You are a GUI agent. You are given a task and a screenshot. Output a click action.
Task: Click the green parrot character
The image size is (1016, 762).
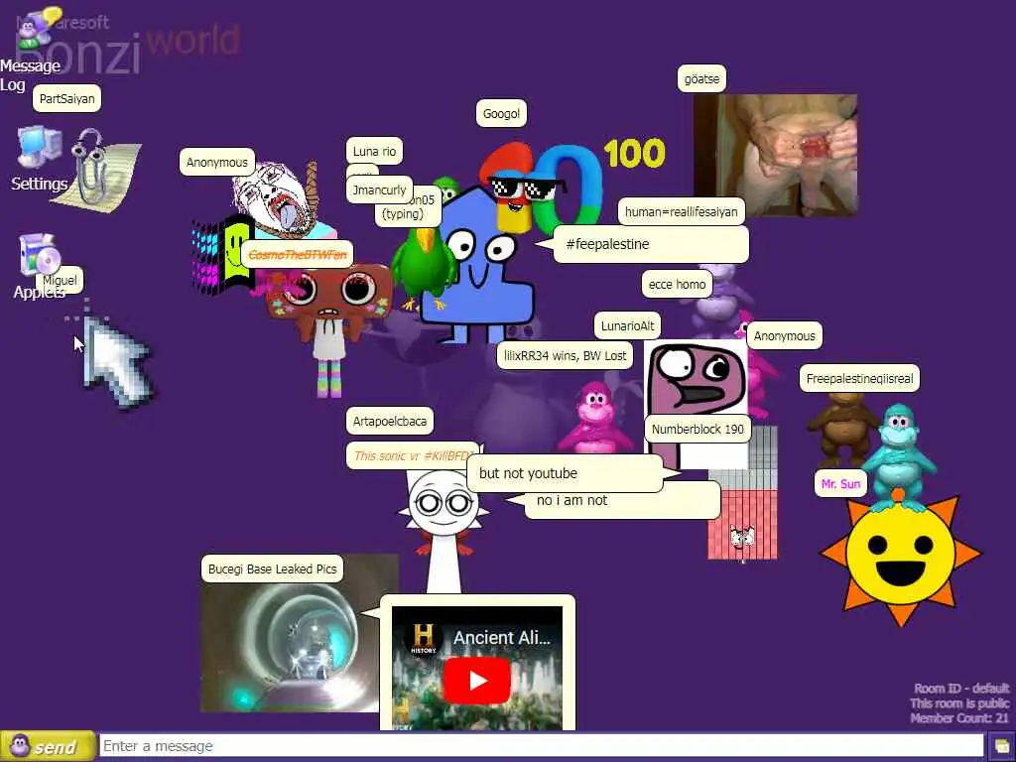423,267
